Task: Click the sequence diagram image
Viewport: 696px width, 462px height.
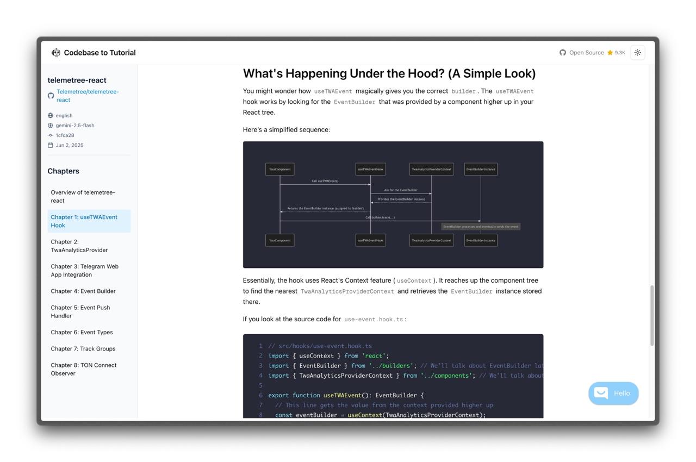Action: pyautogui.click(x=393, y=204)
